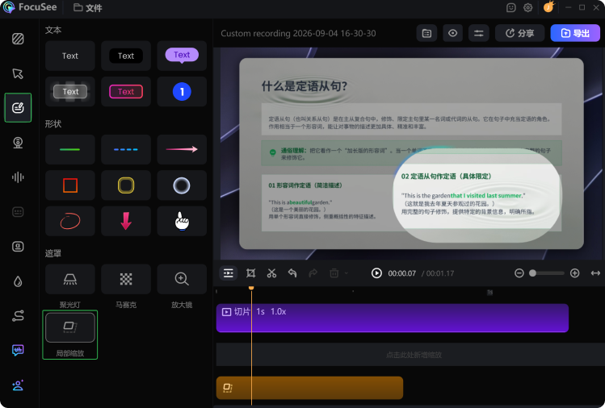Adjust the timeline zoom slider
Viewport: 605px width, 408px height.
(x=547, y=273)
